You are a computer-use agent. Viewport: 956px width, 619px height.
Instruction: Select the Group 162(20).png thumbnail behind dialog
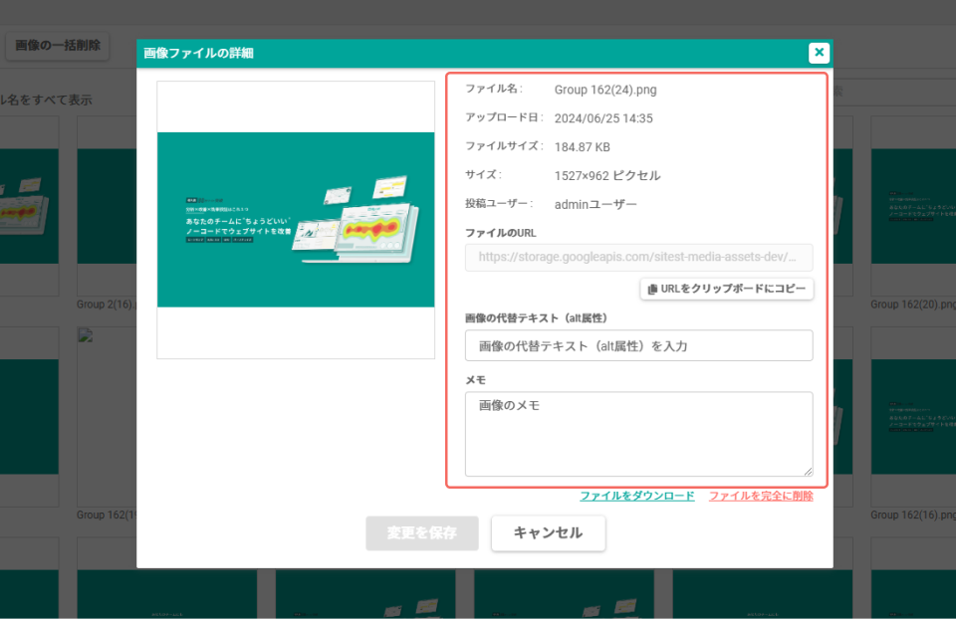click(x=913, y=206)
